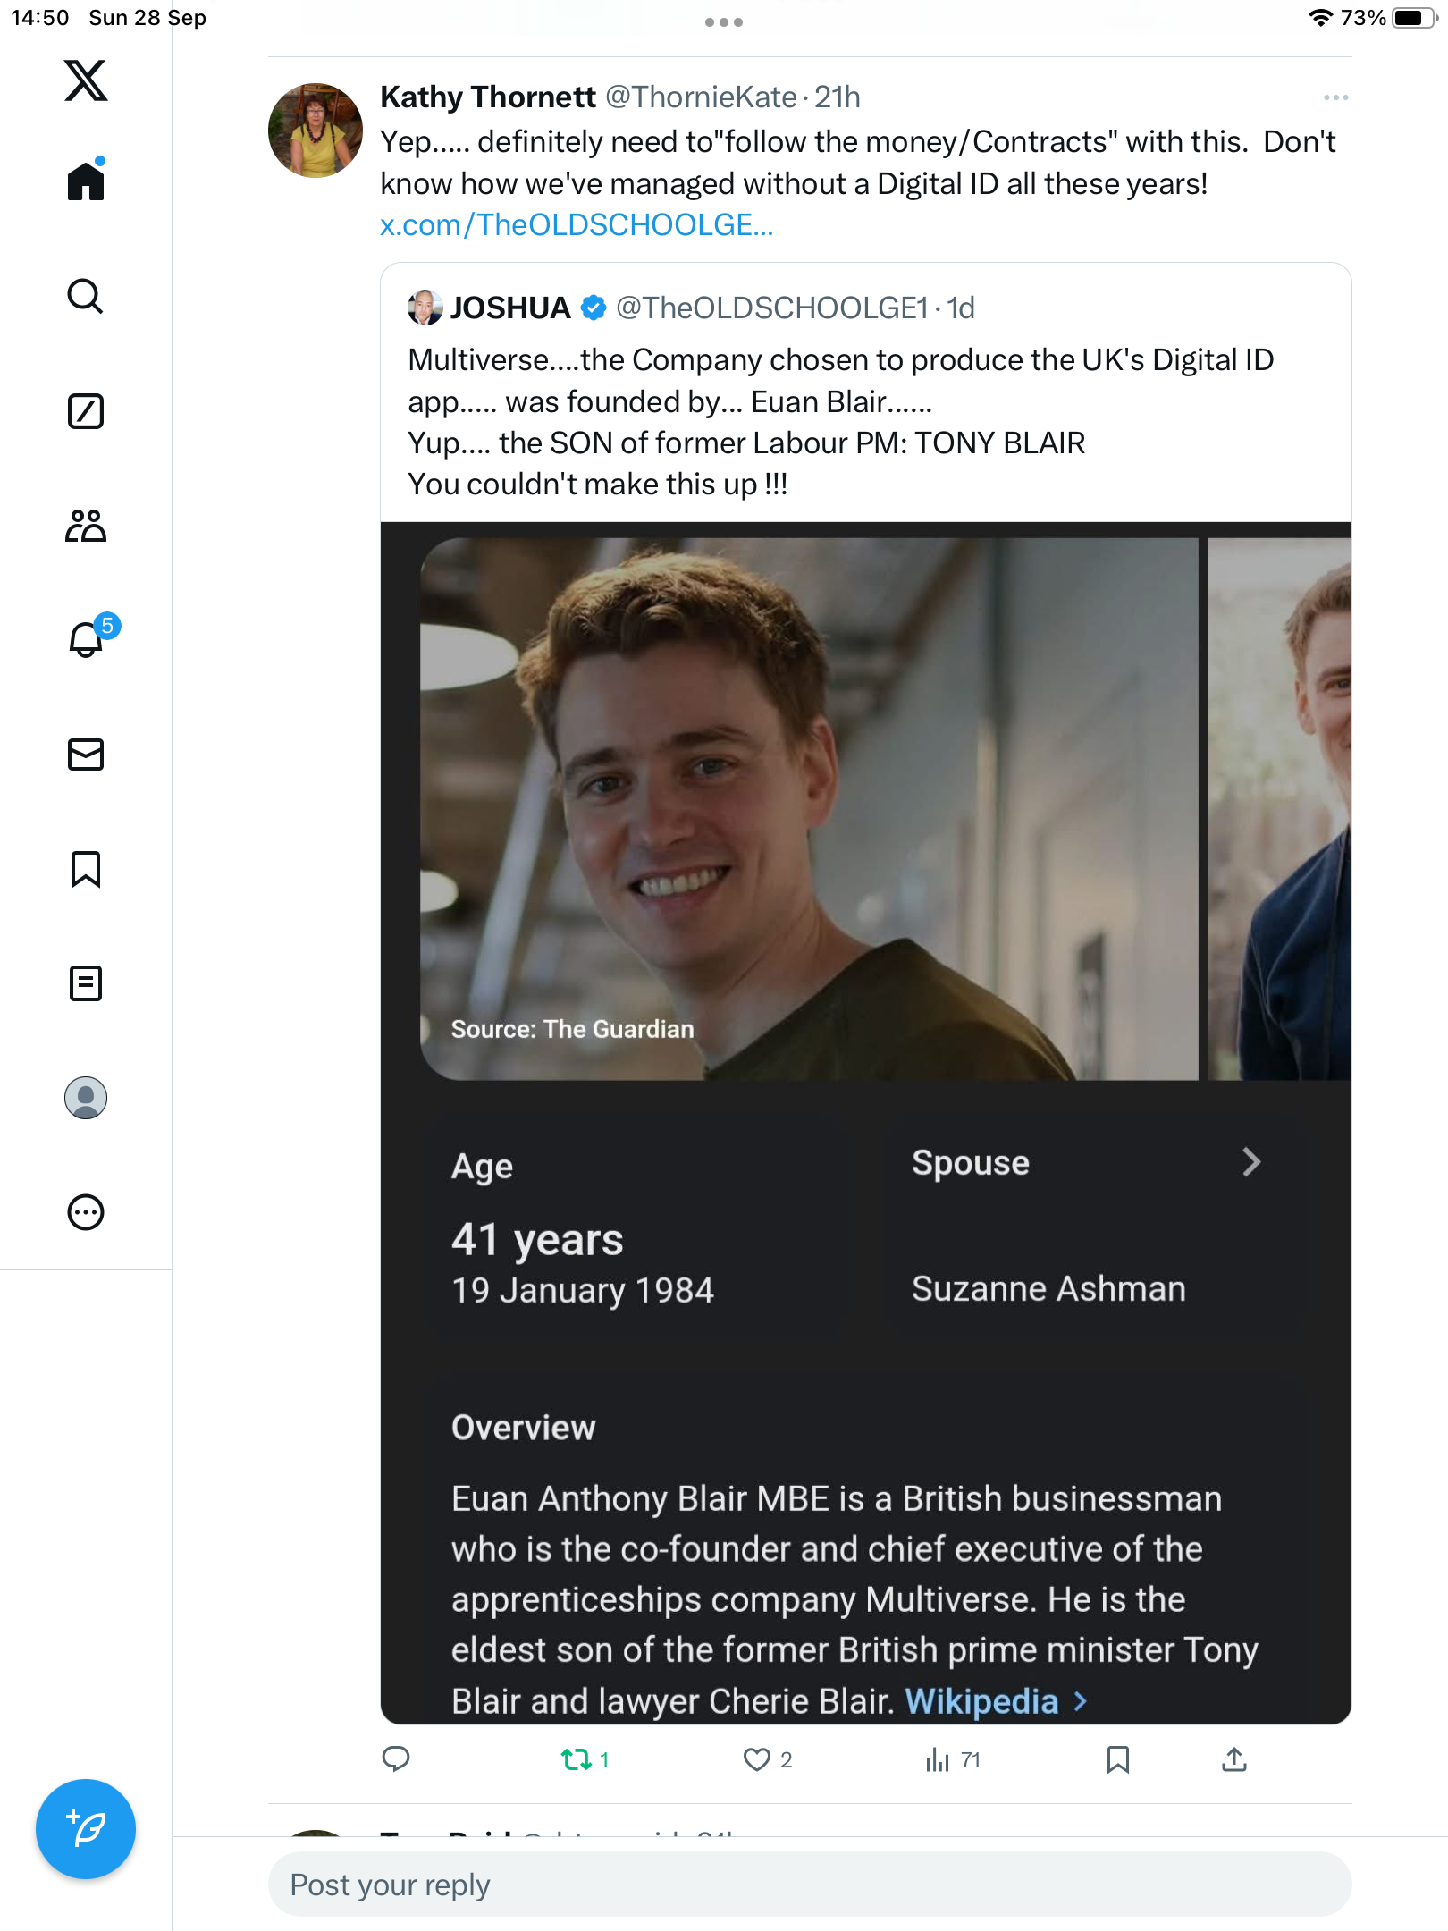The height and width of the screenshot is (1931, 1448).
Task: Open the Grok slash icon
Action: pos(86,411)
